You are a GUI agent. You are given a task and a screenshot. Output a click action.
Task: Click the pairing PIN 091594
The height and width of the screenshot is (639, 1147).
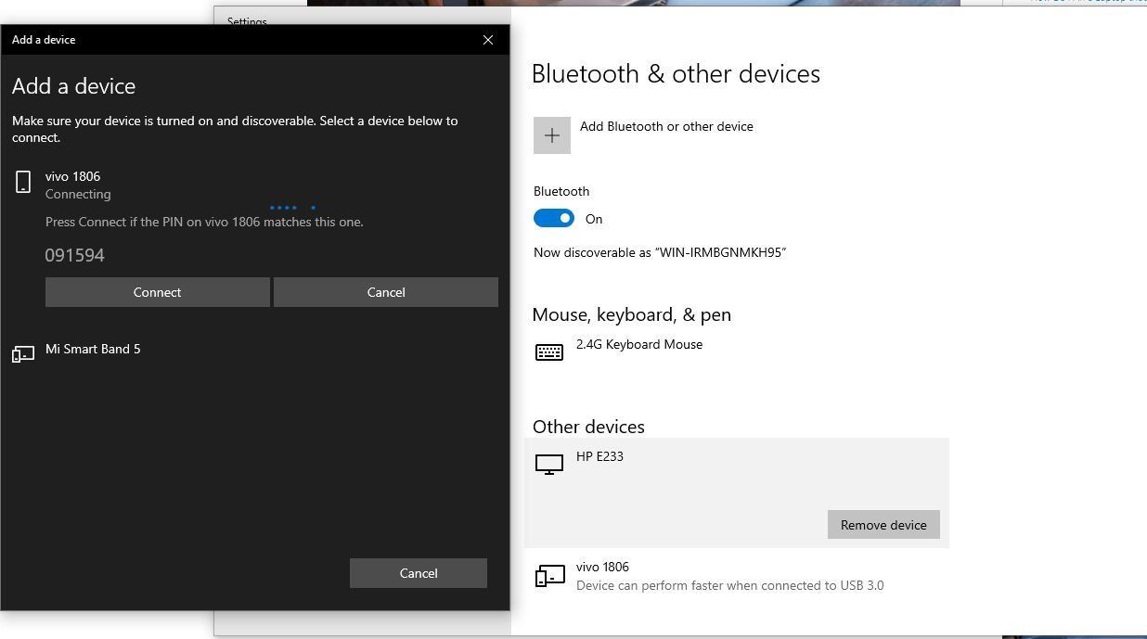[75, 255]
